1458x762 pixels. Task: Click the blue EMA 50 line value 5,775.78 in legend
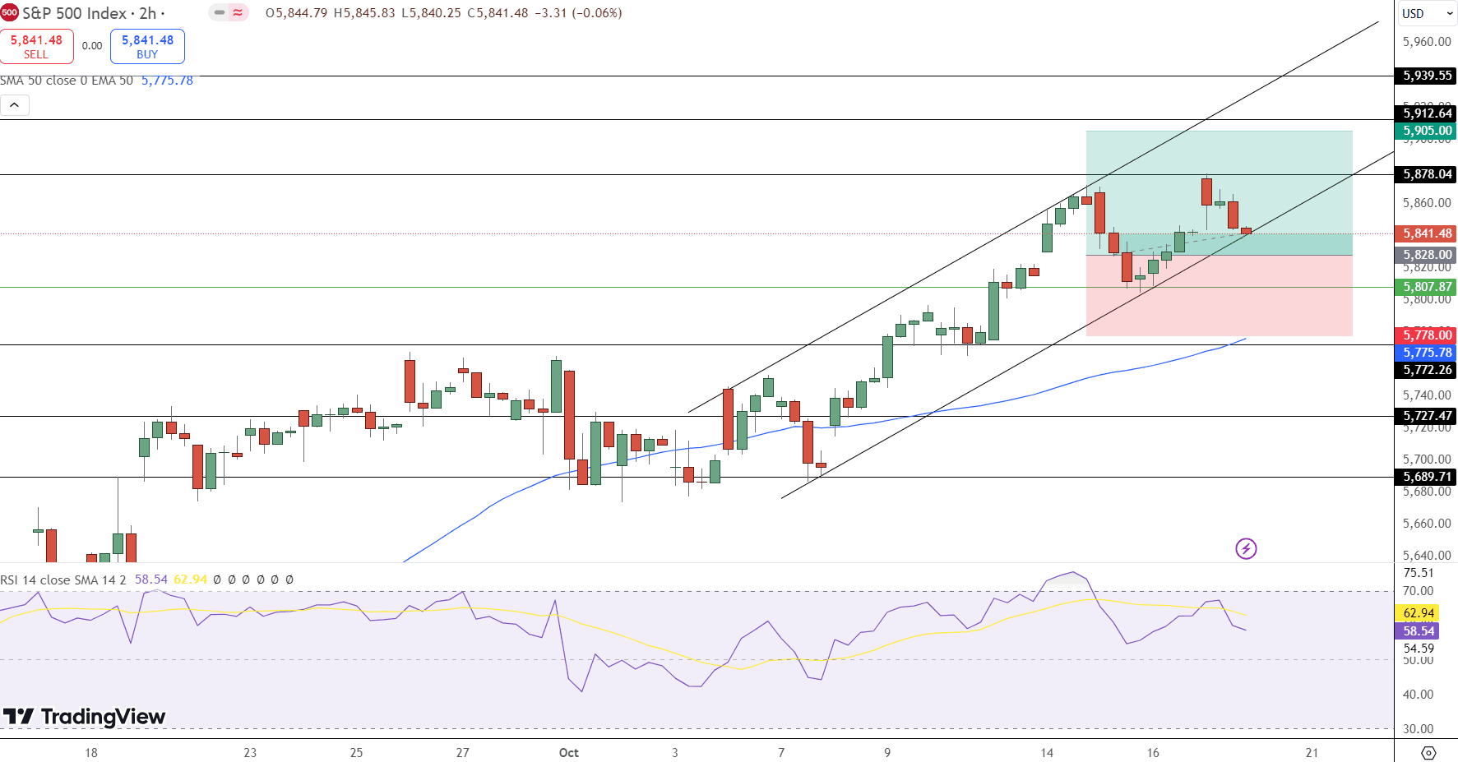(167, 81)
